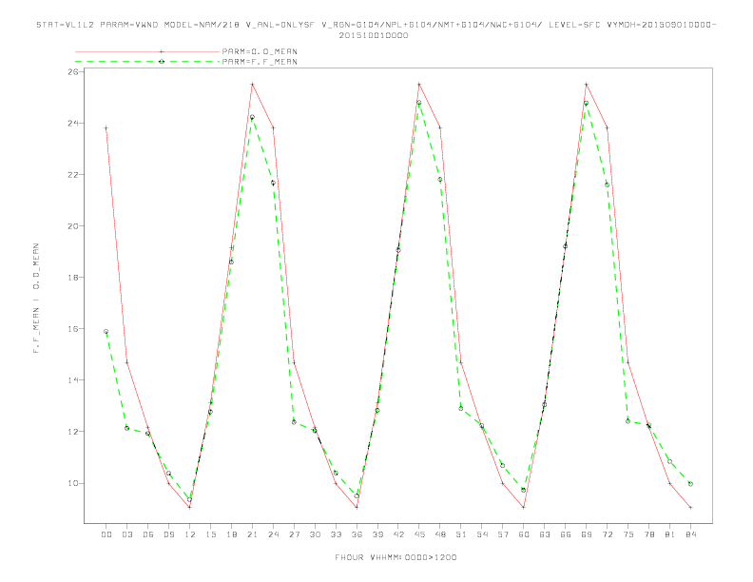
Task: Click x-axis forecast hour label 54
Action: coord(482,534)
